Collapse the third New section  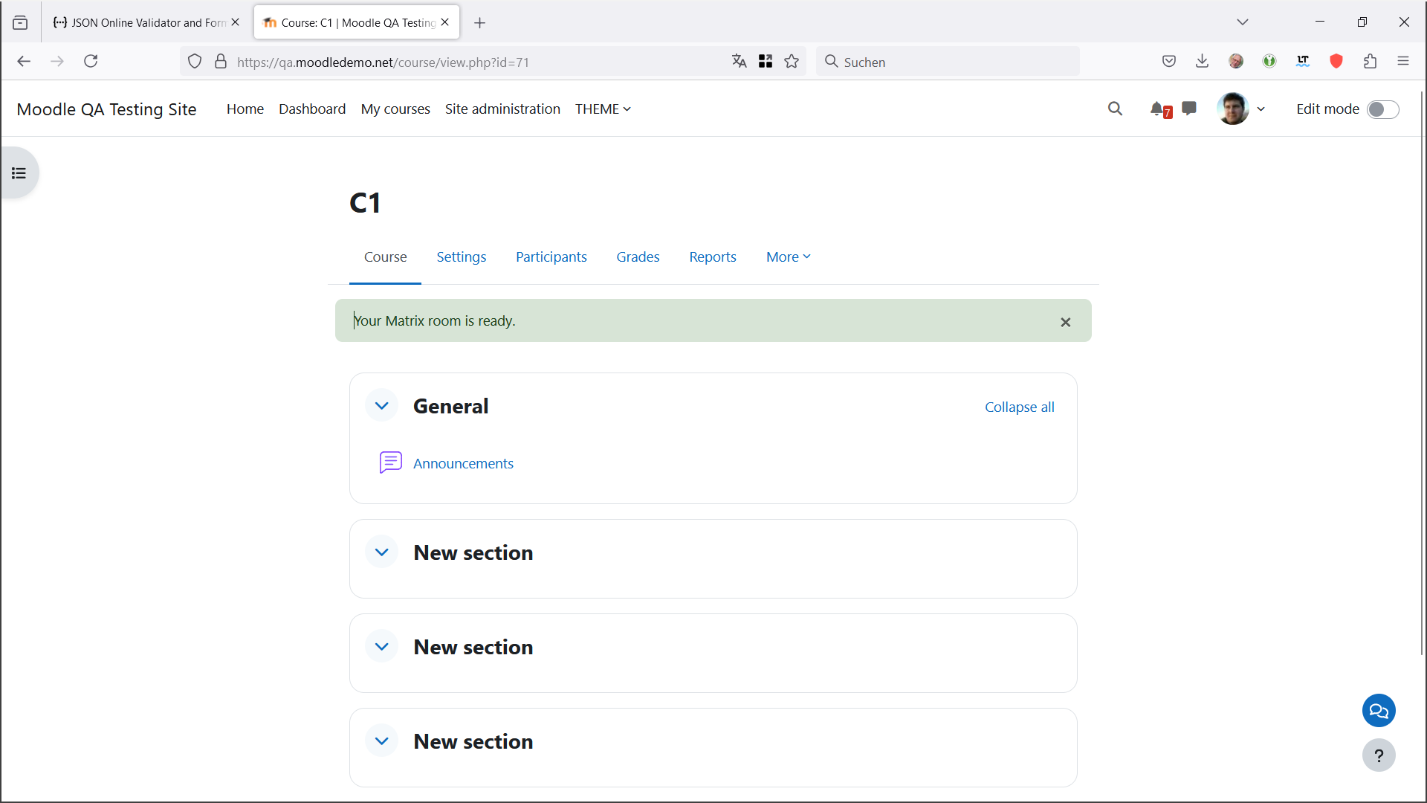click(382, 741)
